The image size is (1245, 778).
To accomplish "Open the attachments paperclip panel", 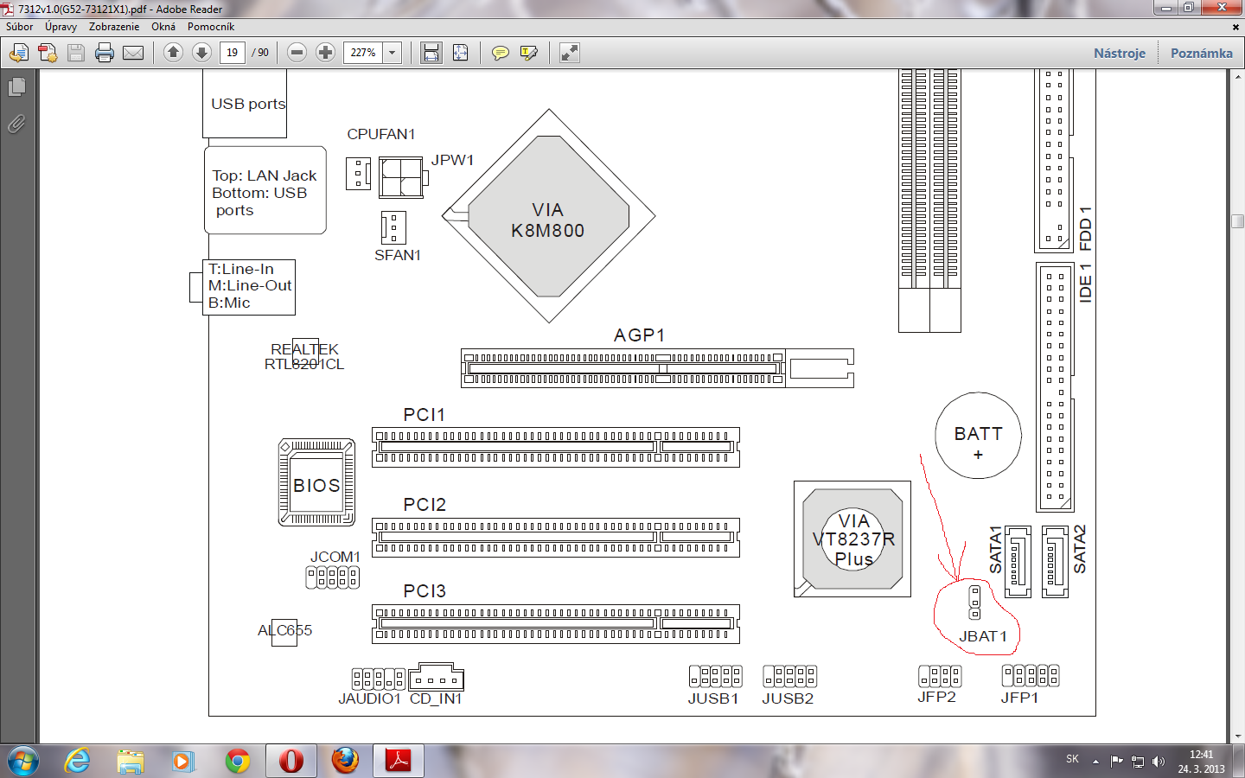I will (x=16, y=124).
